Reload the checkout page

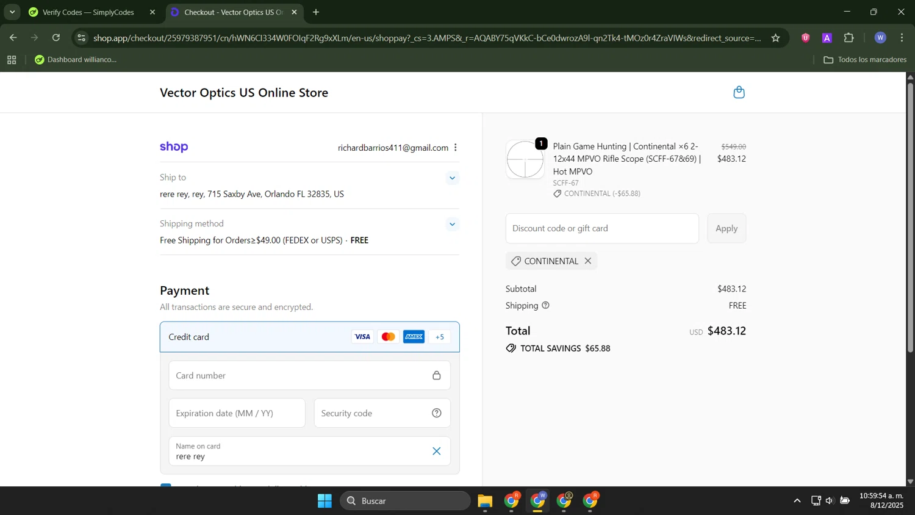coord(56,38)
